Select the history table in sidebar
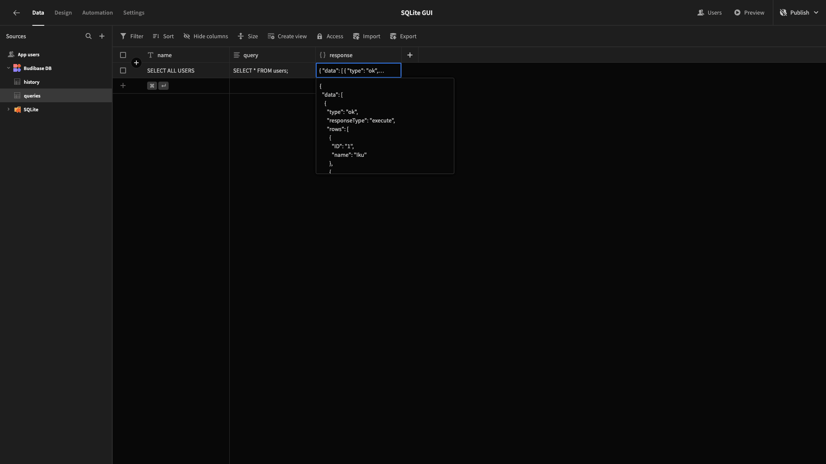Screen dimensions: 826x464 (31, 82)
